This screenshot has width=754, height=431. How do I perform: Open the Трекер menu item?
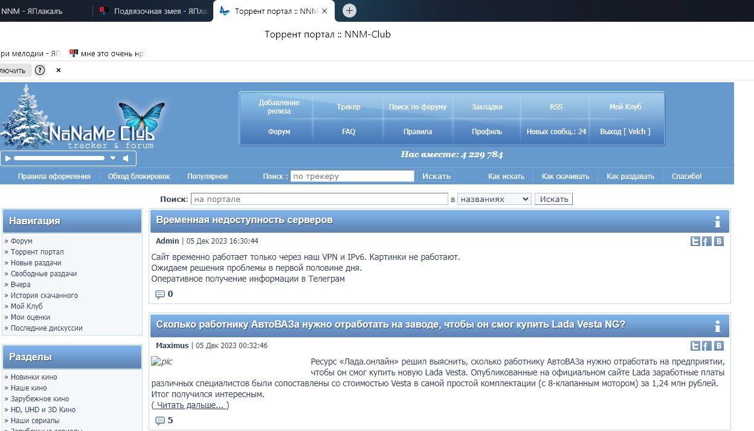(x=348, y=107)
